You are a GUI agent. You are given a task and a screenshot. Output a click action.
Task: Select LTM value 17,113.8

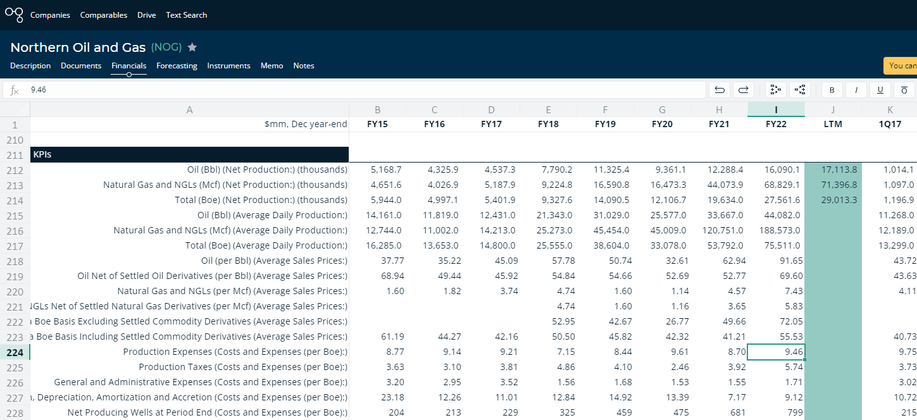pos(833,170)
